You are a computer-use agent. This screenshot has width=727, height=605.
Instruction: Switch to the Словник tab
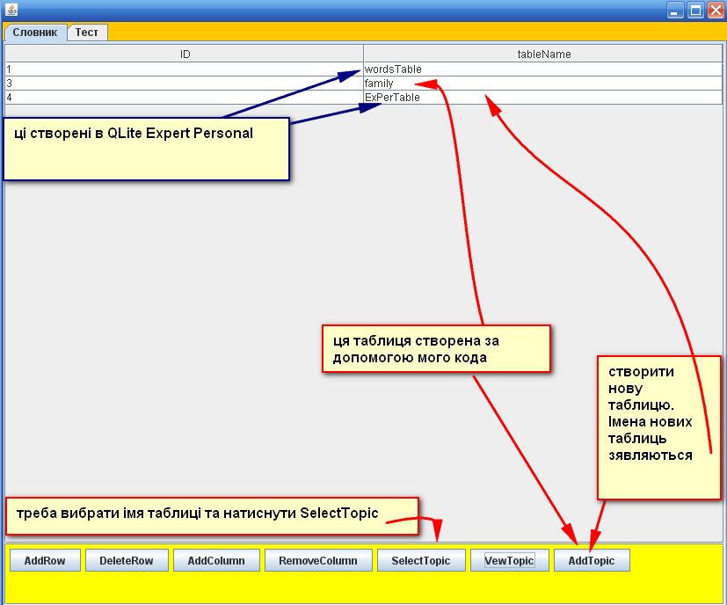(x=35, y=32)
